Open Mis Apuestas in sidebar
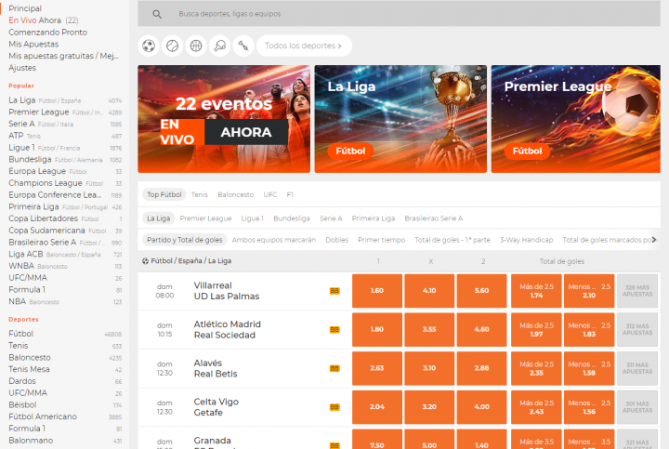 click(x=33, y=45)
